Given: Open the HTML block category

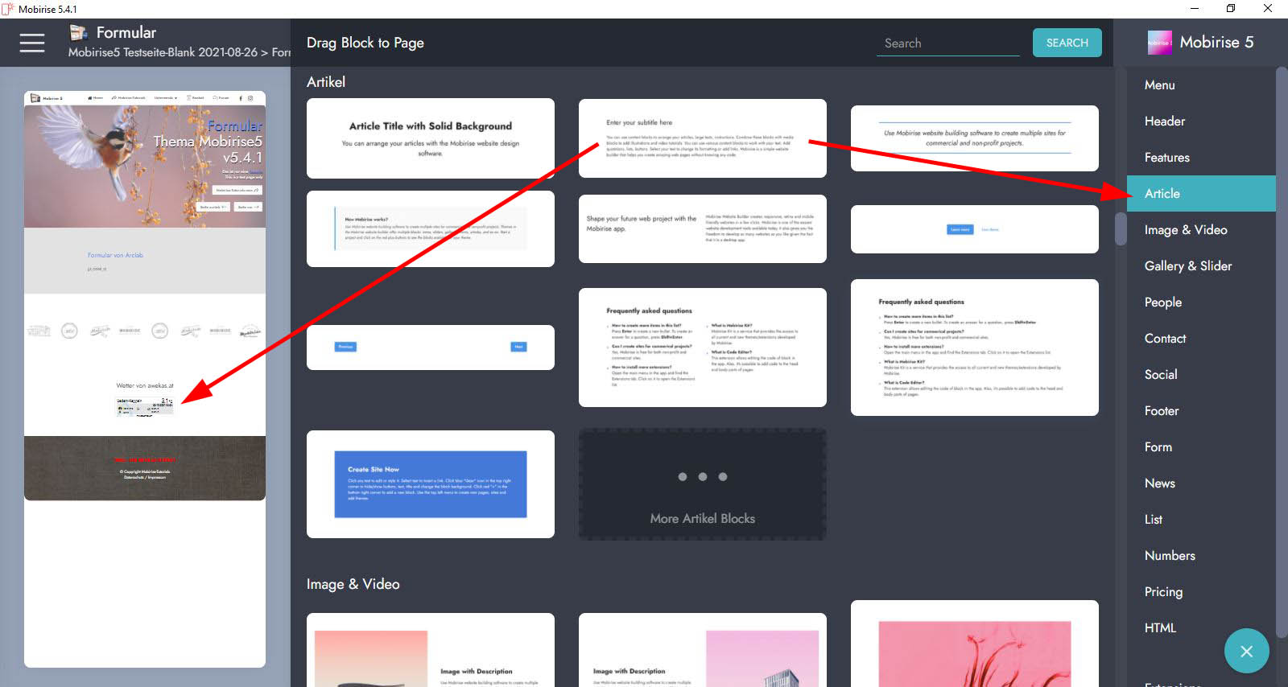Looking at the screenshot, I should click(x=1160, y=628).
